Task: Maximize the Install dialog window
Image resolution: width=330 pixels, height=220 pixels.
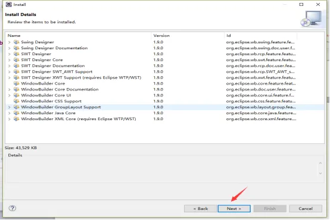Action: (x=301, y=4)
